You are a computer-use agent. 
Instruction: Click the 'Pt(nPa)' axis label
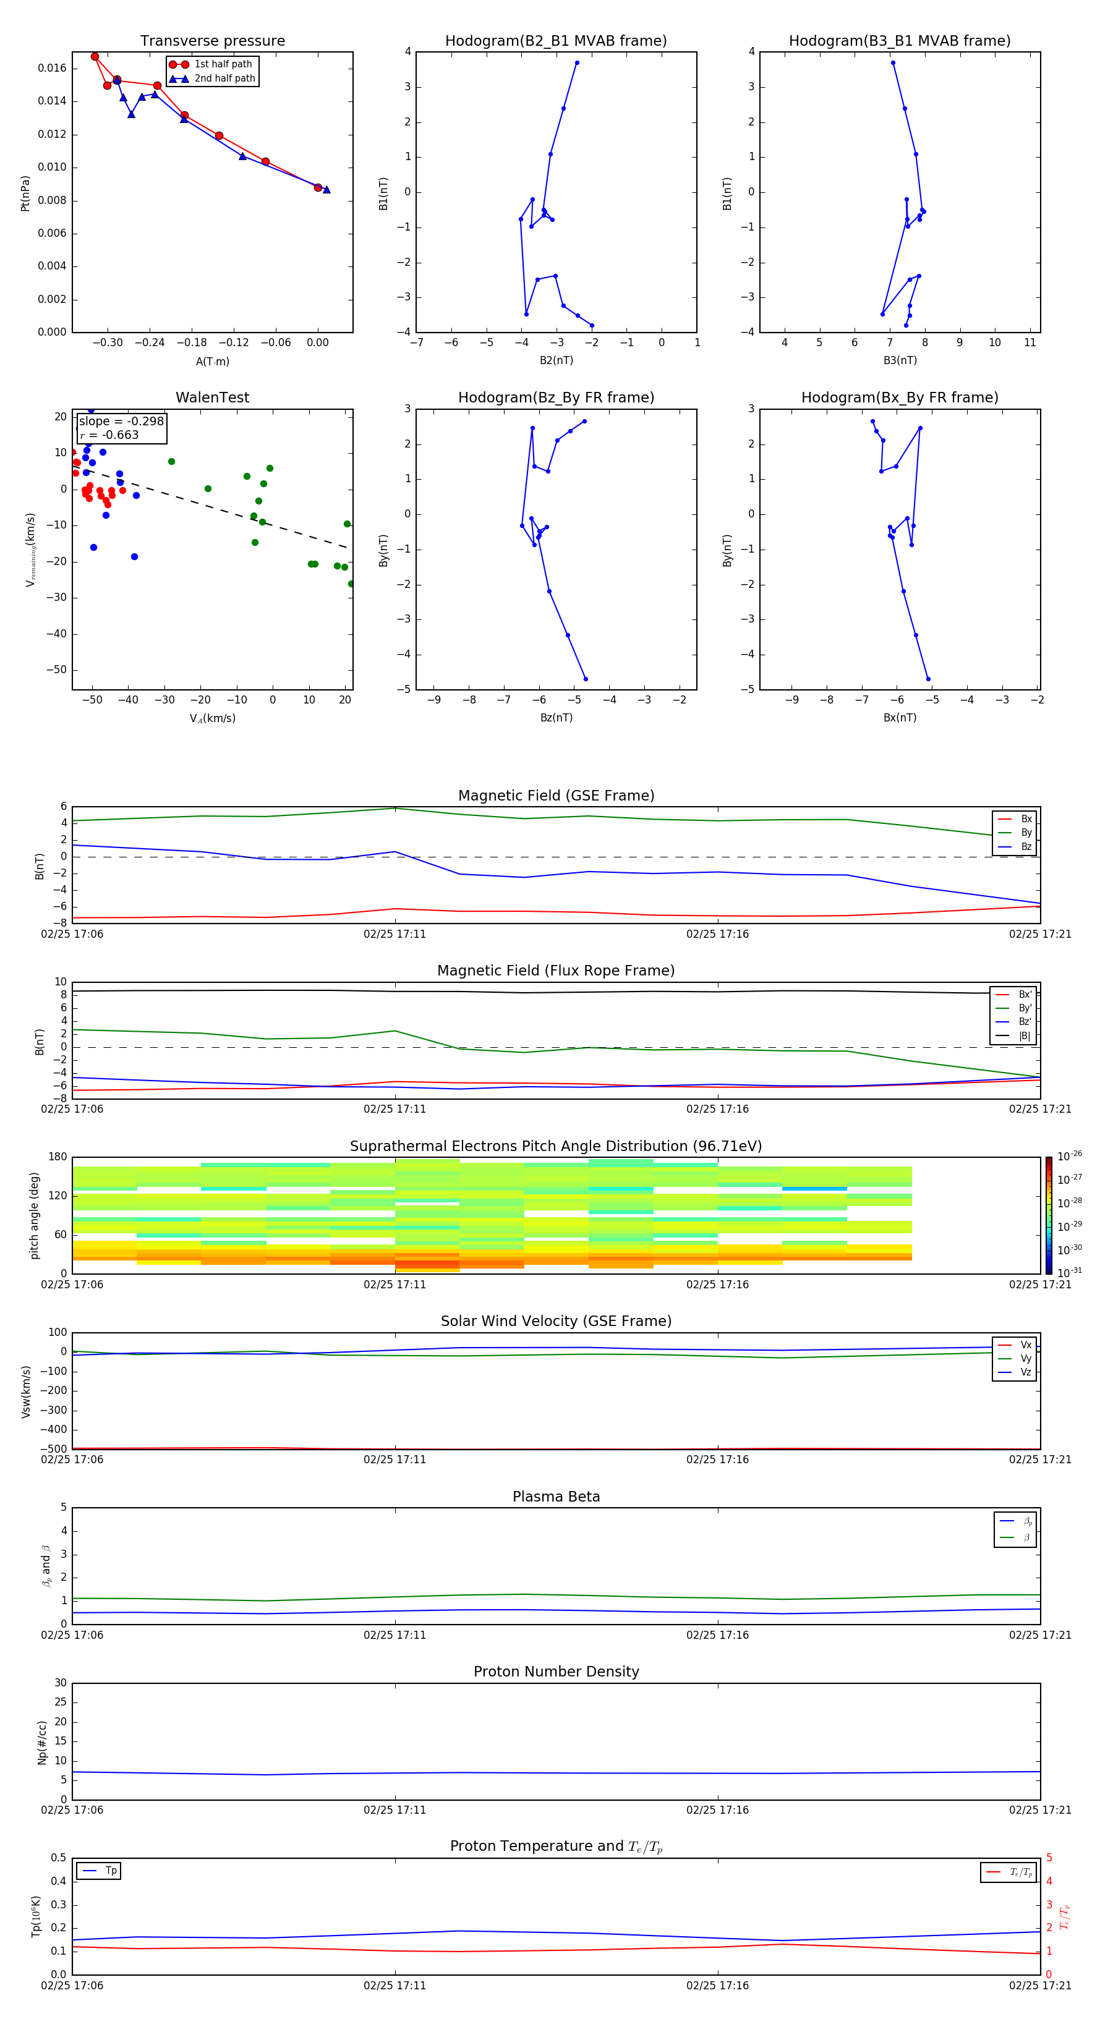25,193
